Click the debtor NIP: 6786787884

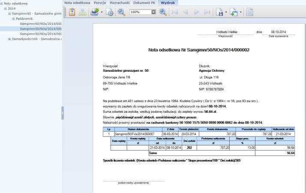[211, 89]
